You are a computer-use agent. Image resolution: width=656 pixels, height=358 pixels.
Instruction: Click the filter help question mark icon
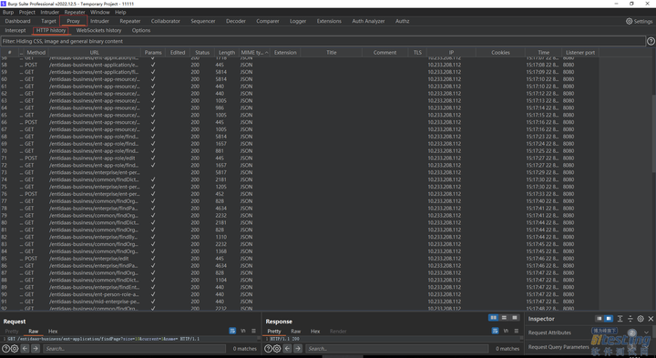pos(651,41)
